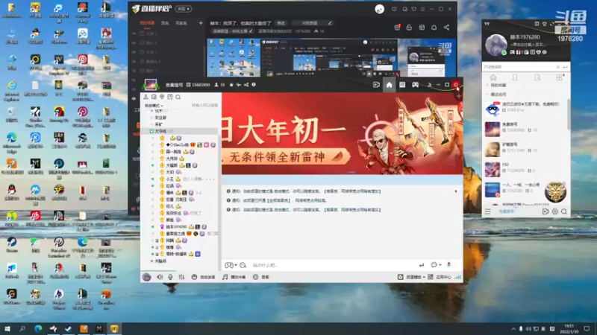Click 播放伴奏 music button in bottom bar
Viewport: 597px width, 335px height.
pyautogui.click(x=234, y=277)
